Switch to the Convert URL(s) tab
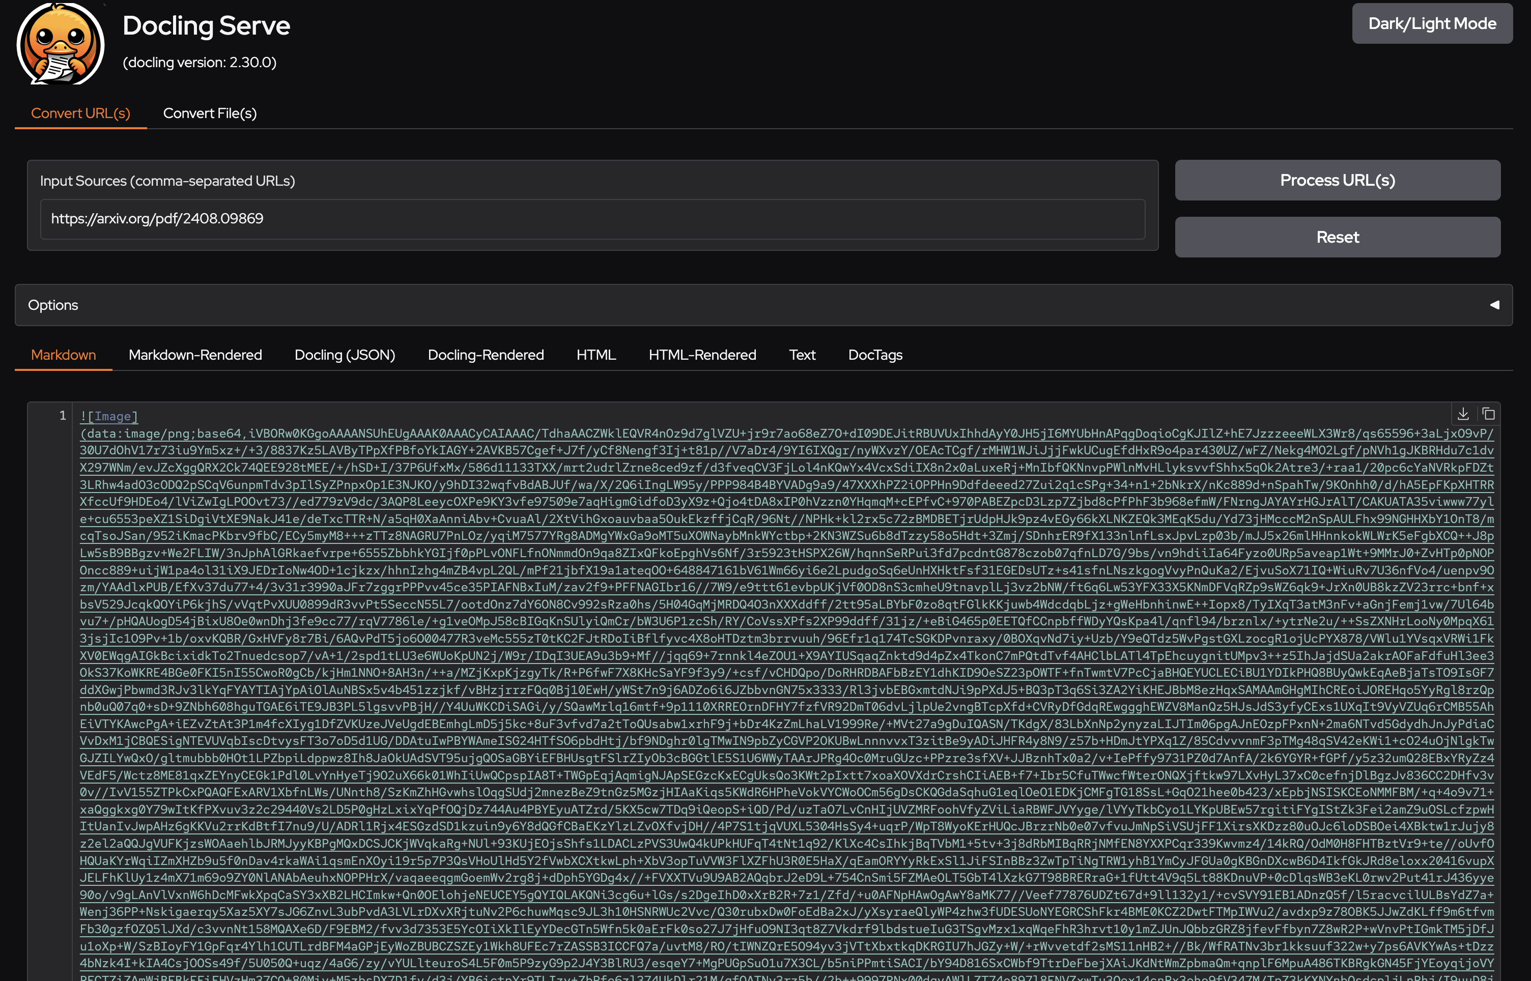1531x981 pixels. coord(81,113)
